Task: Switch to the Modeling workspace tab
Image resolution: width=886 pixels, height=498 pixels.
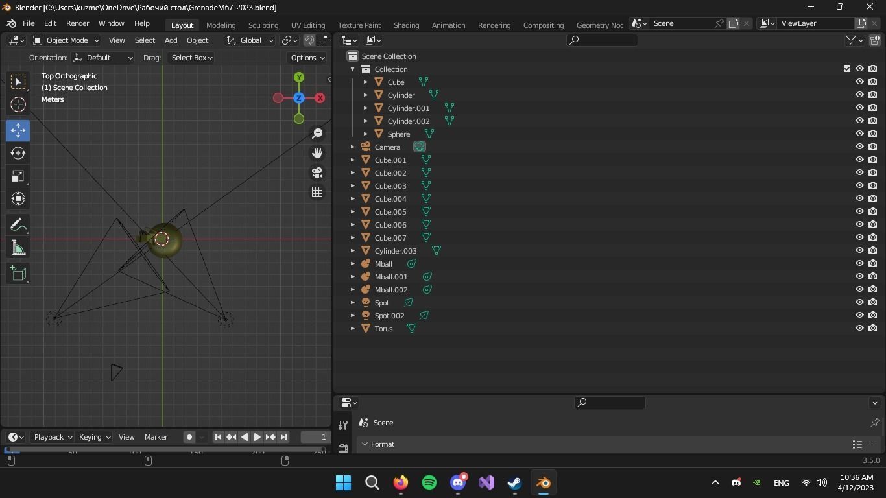Action: [x=221, y=25]
